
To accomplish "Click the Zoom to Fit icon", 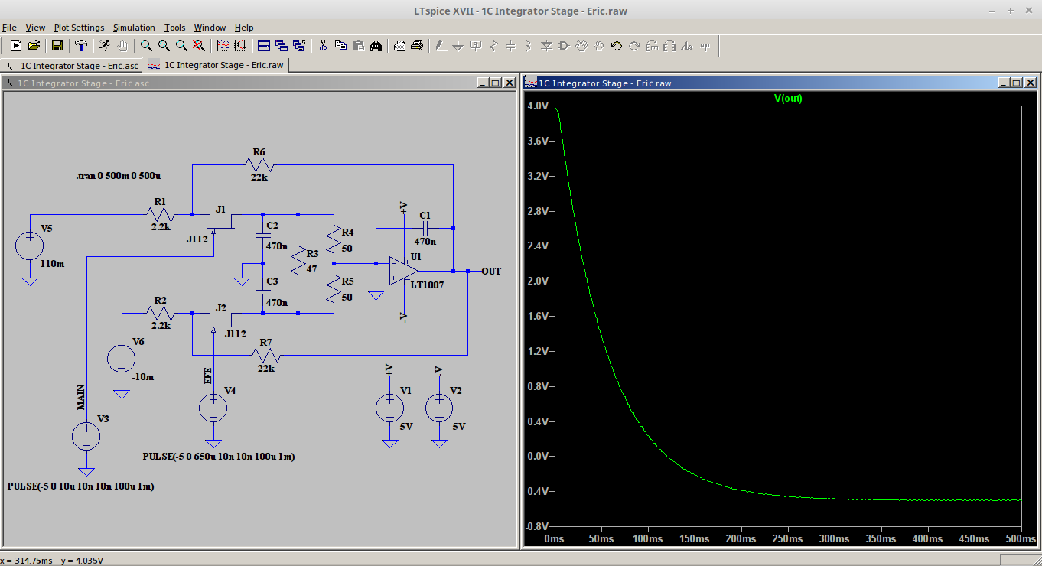I will click(x=199, y=46).
